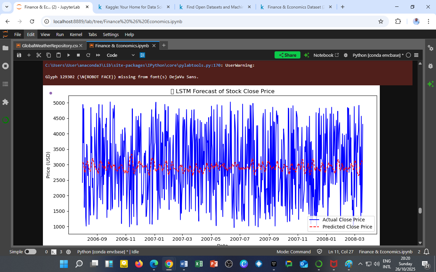Open the Extension Manager puzzle icon in sidebar

(x=5, y=102)
